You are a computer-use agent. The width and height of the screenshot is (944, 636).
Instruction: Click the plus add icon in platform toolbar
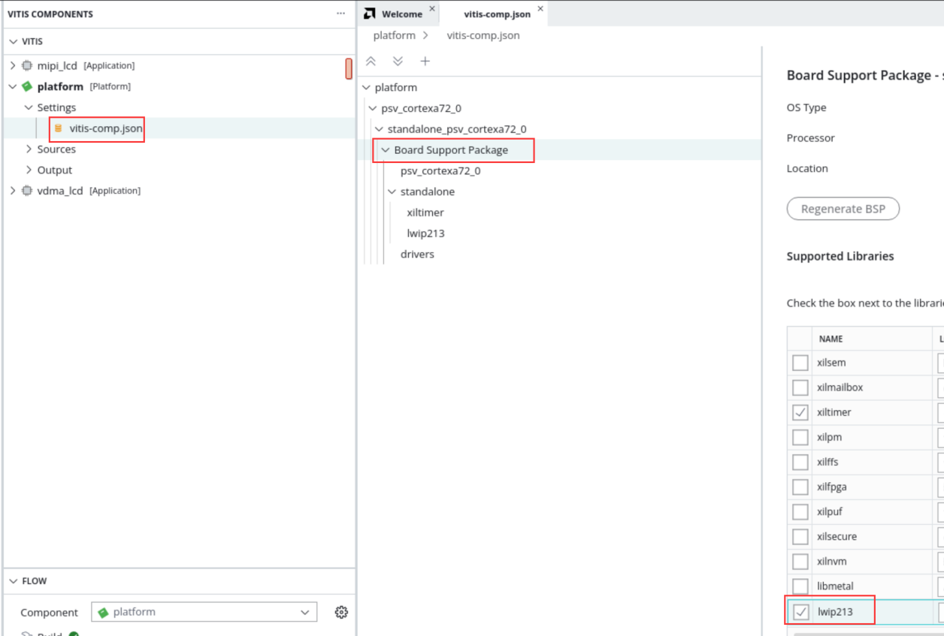pyautogui.click(x=425, y=61)
